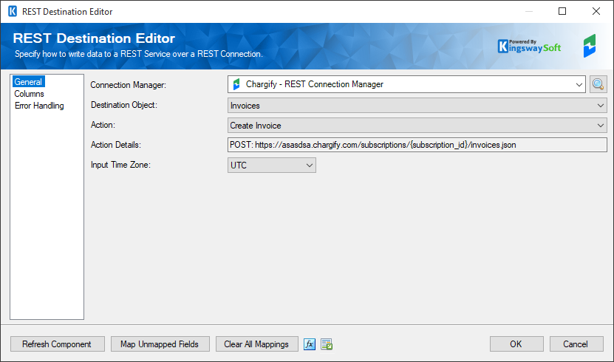The height and width of the screenshot is (362, 614).
Task: Click Map Unmapped Fields button
Action: [x=160, y=344]
